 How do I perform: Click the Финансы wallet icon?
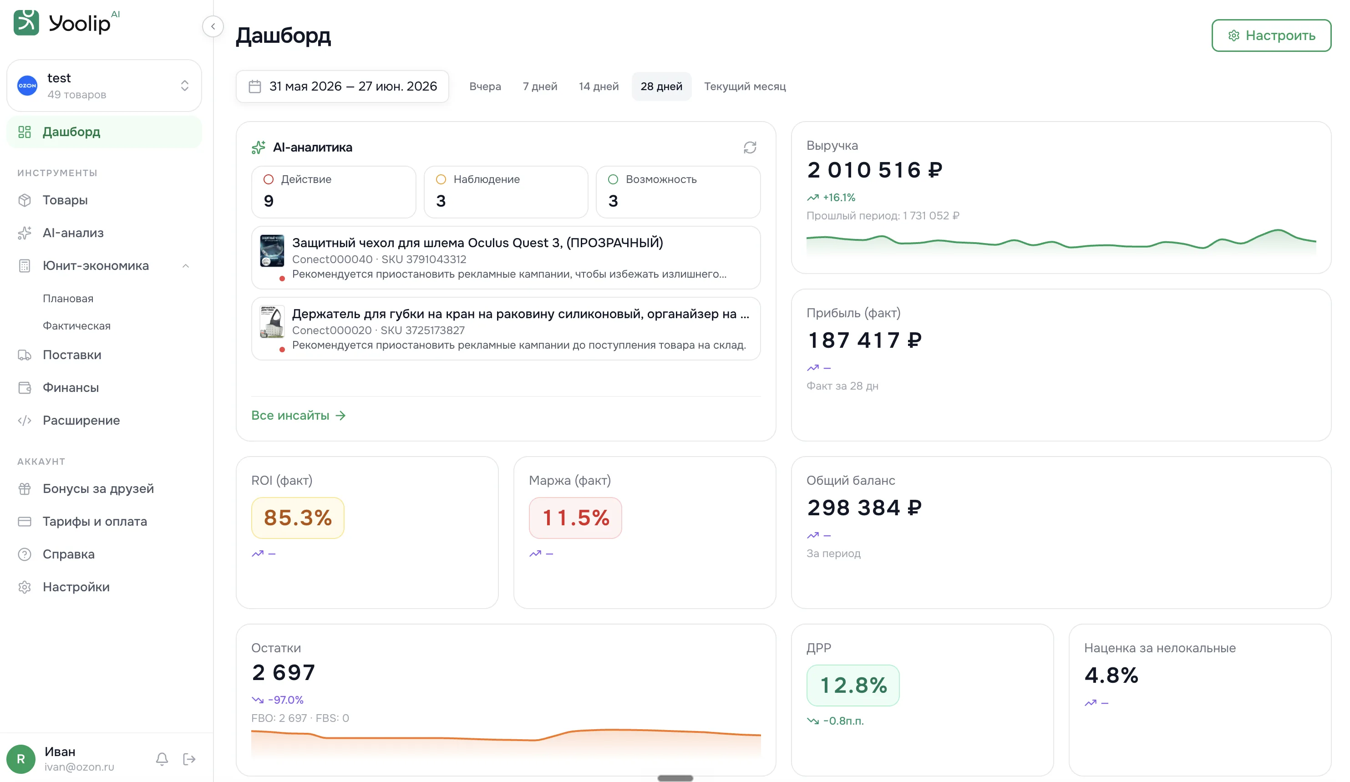[25, 387]
